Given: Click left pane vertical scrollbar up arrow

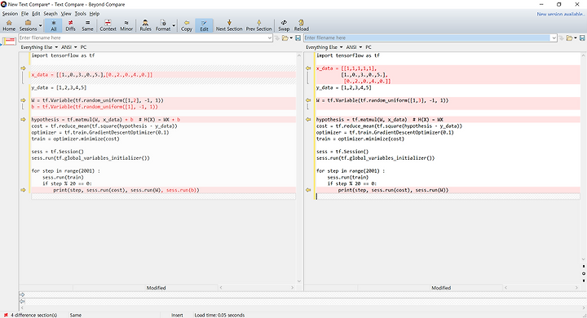Looking at the screenshot, I should tap(298, 55).
